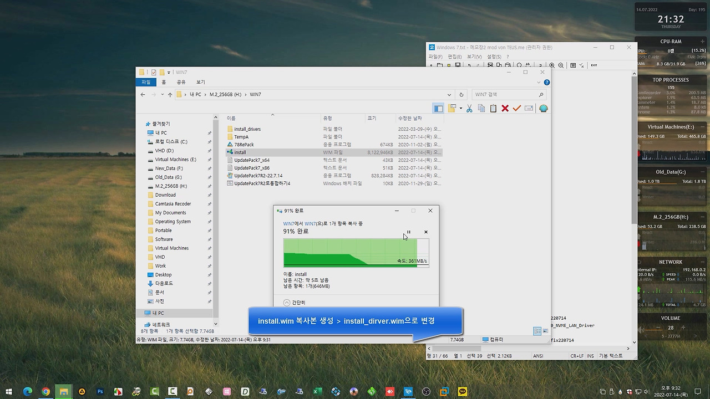The height and width of the screenshot is (399, 710).
Task: Open the 보기 ribbon tab in Explorer
Action: click(x=200, y=82)
